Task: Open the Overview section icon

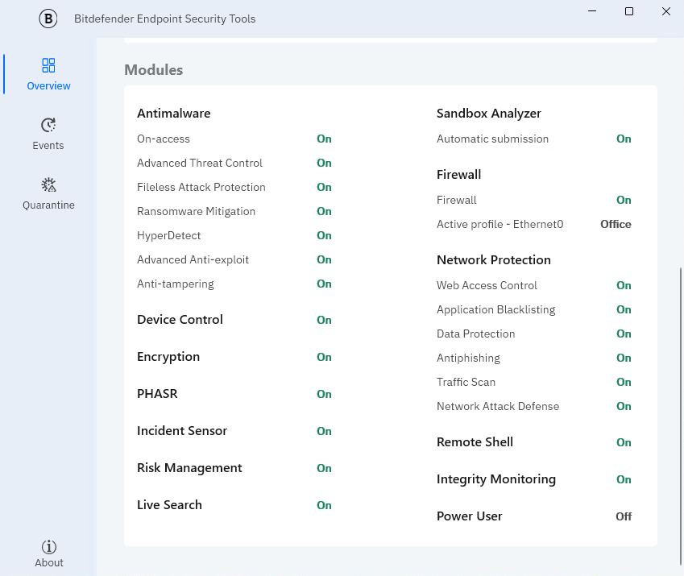Action: coord(48,65)
